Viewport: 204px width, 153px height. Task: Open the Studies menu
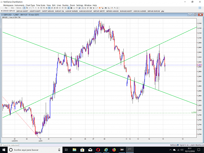point(65,5)
